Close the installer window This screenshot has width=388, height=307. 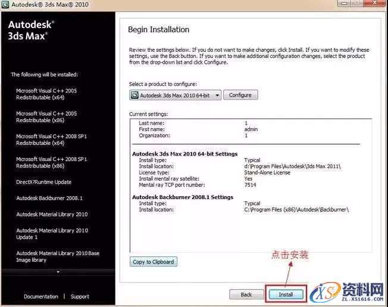coord(375,3)
